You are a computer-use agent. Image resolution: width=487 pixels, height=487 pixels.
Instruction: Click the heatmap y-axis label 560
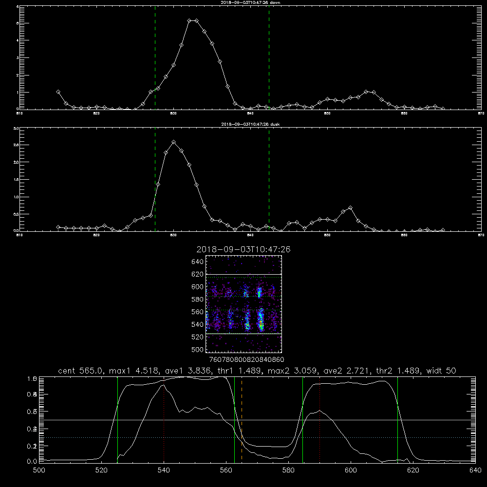coord(198,312)
